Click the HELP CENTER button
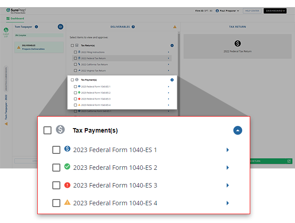This screenshot has height=223, width=295. (x=252, y=11)
